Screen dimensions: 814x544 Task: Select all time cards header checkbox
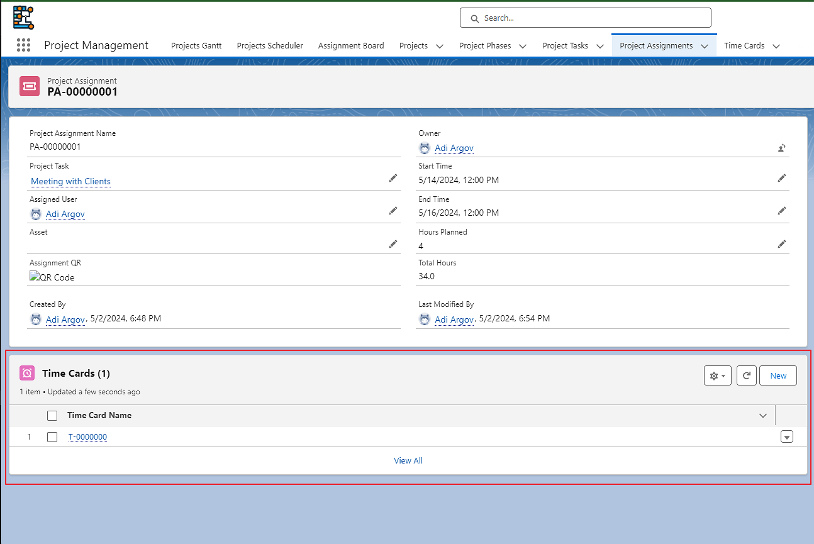click(53, 416)
